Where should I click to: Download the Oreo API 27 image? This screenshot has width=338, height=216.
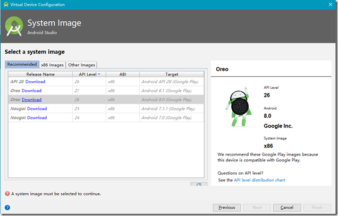point(32,91)
